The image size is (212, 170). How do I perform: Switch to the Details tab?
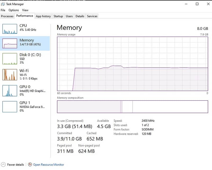click(80, 16)
